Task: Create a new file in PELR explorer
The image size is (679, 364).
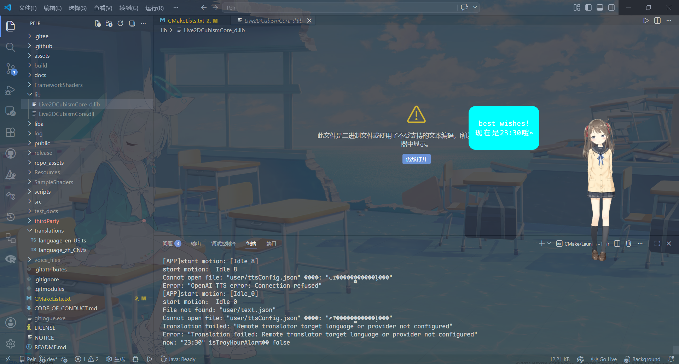Action: 98,23
